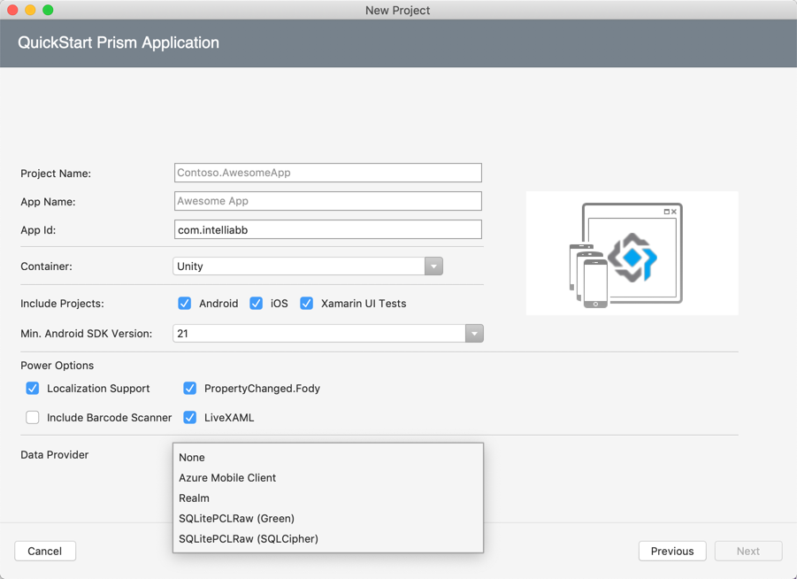Click the Cancel button
The width and height of the screenshot is (797, 579).
click(x=45, y=551)
